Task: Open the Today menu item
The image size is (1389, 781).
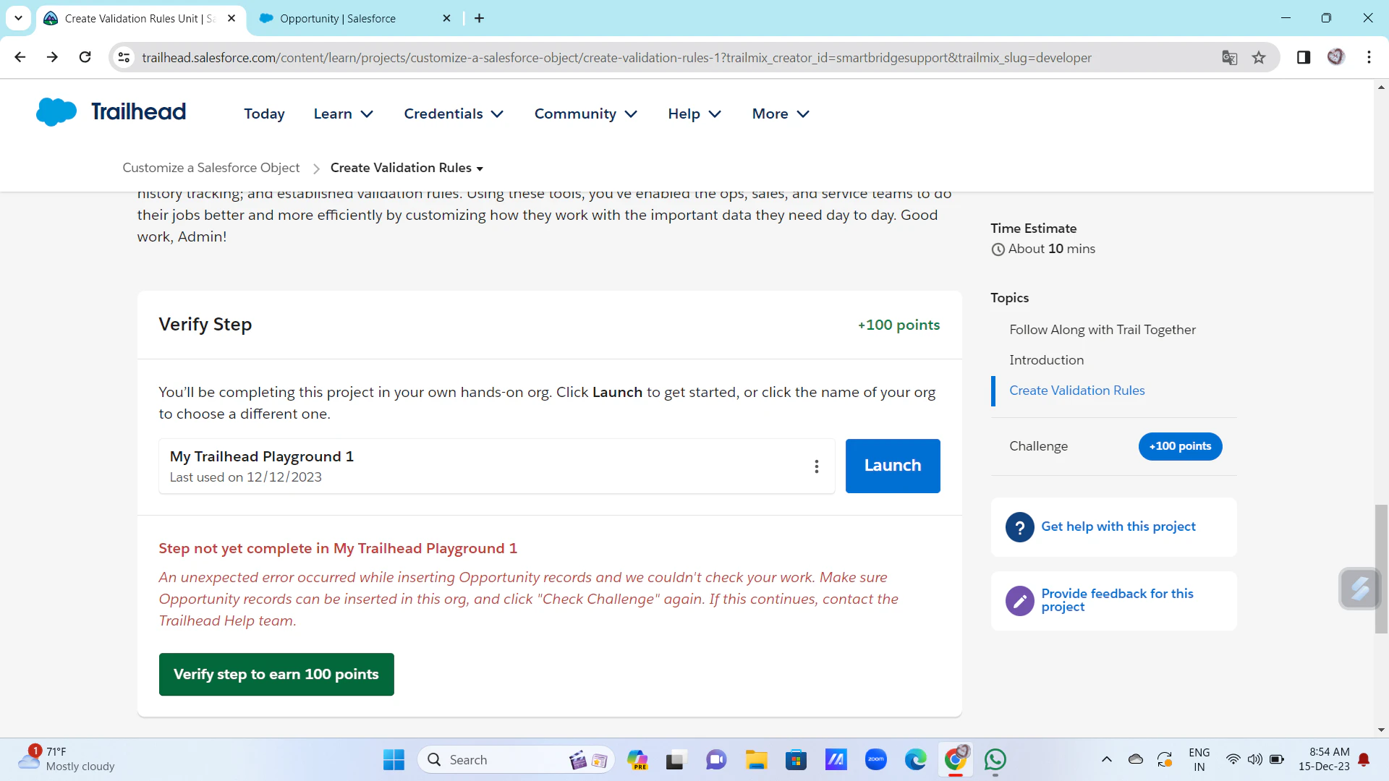Action: click(x=264, y=114)
